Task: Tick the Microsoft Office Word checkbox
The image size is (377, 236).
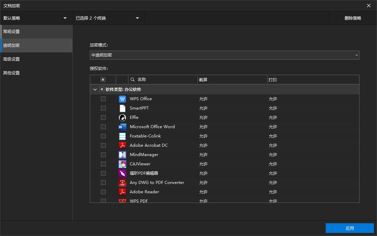Action: 103,127
